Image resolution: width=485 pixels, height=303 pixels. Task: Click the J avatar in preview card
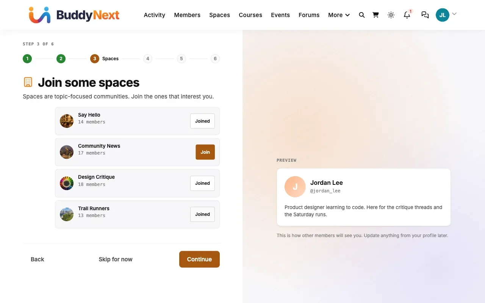[295, 187]
